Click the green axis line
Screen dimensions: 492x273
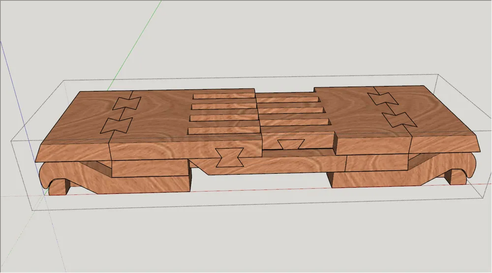tap(135, 46)
